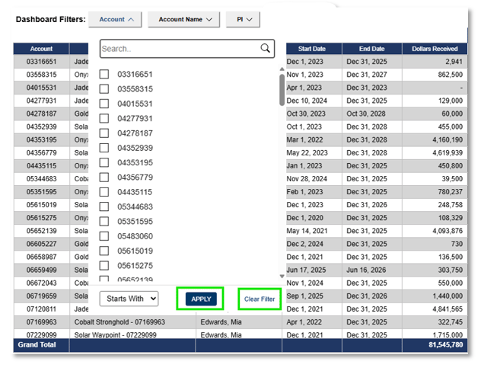The width and height of the screenshot is (481, 368).
Task: Click the Account column header
Action: [x=41, y=49]
